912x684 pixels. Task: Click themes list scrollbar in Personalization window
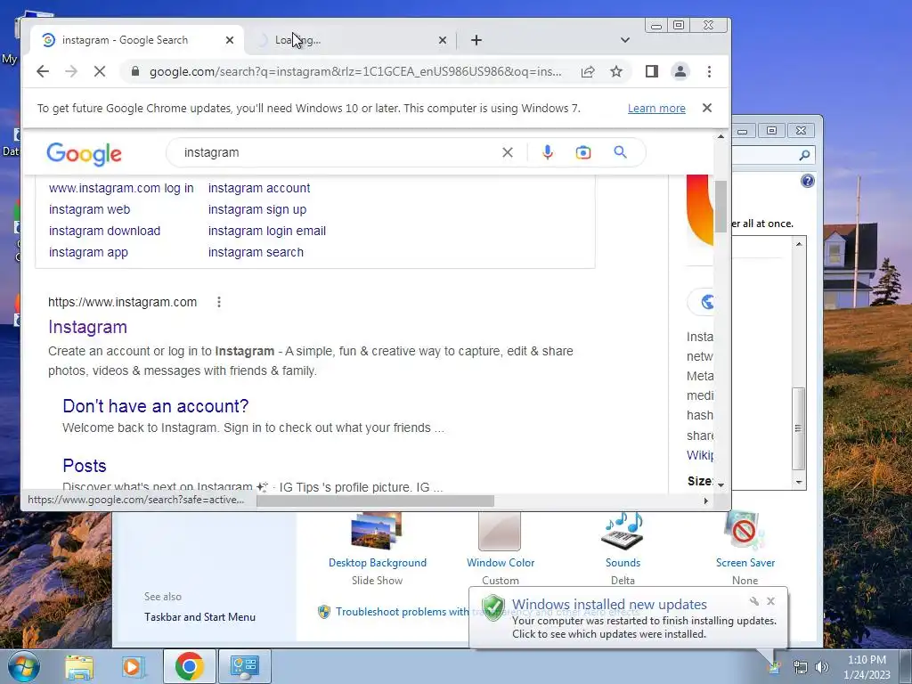coord(799,428)
